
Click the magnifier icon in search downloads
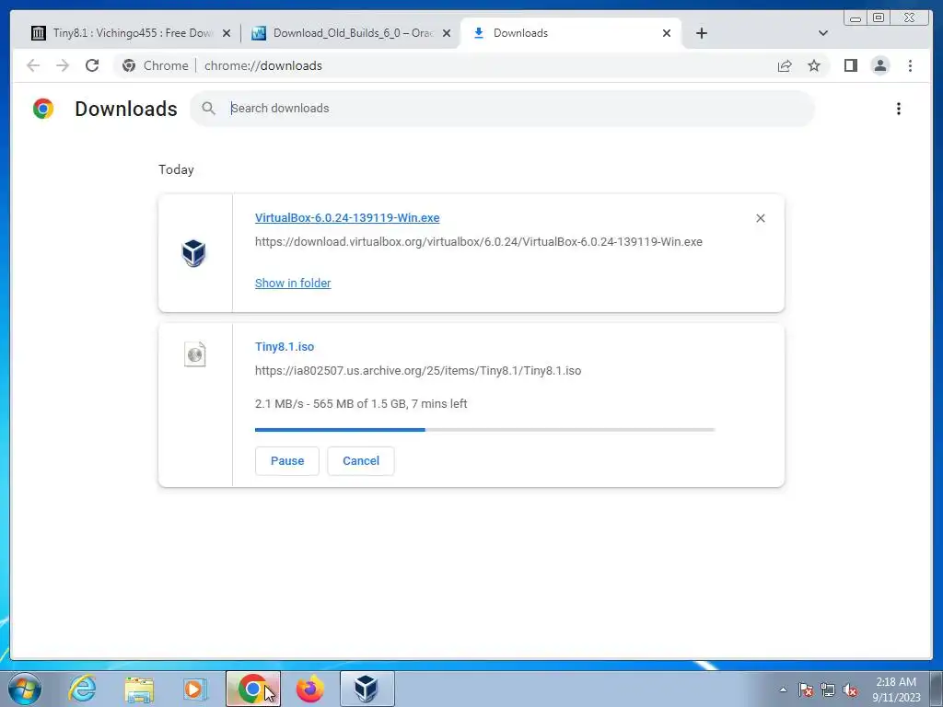(209, 109)
